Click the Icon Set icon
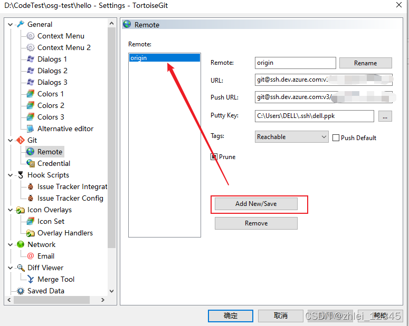Image resolution: width=409 pixels, height=326 pixels. pos(31,221)
